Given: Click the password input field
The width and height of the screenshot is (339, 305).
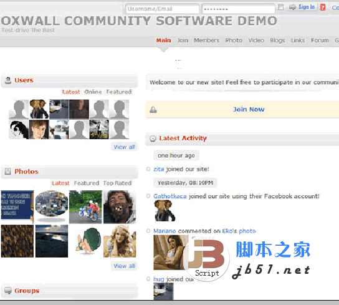Looking at the screenshot, I should 238,9.
